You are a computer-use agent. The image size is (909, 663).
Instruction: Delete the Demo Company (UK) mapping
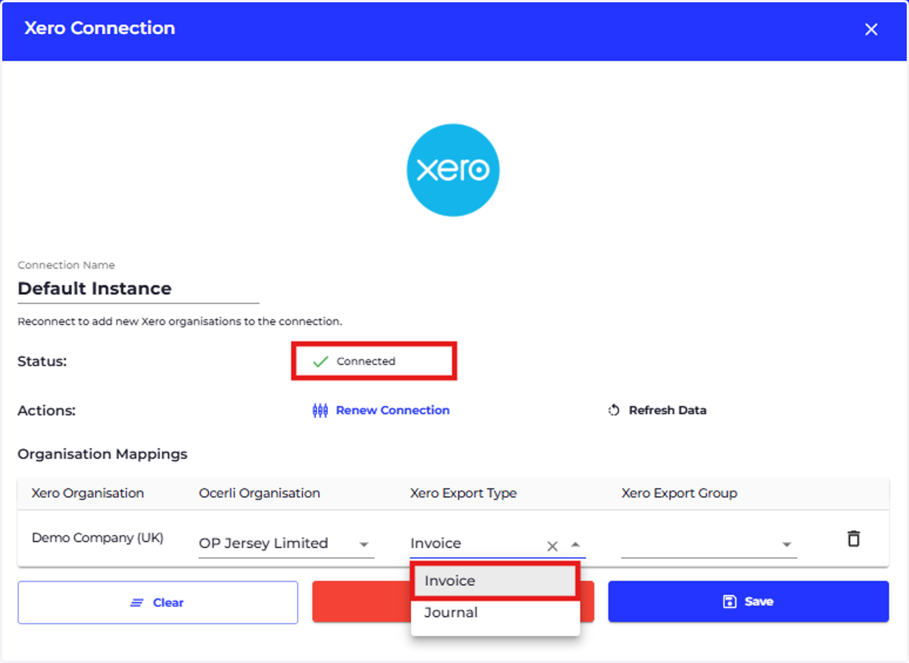click(854, 539)
